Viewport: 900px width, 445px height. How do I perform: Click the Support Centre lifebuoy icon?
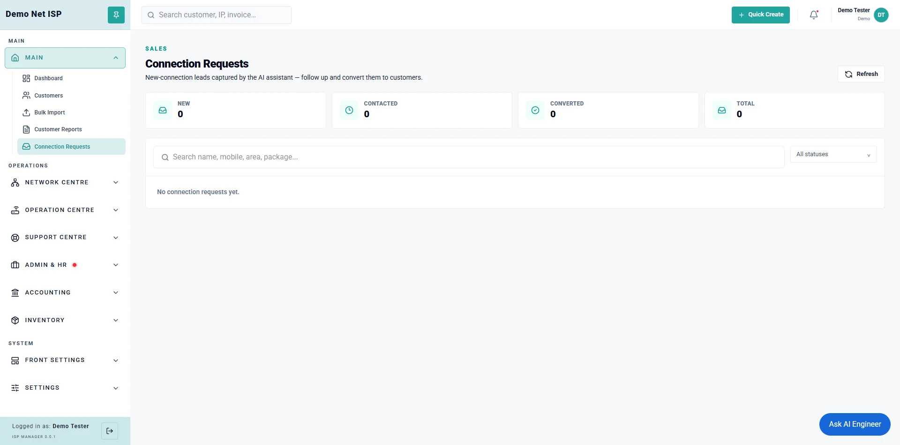(15, 237)
